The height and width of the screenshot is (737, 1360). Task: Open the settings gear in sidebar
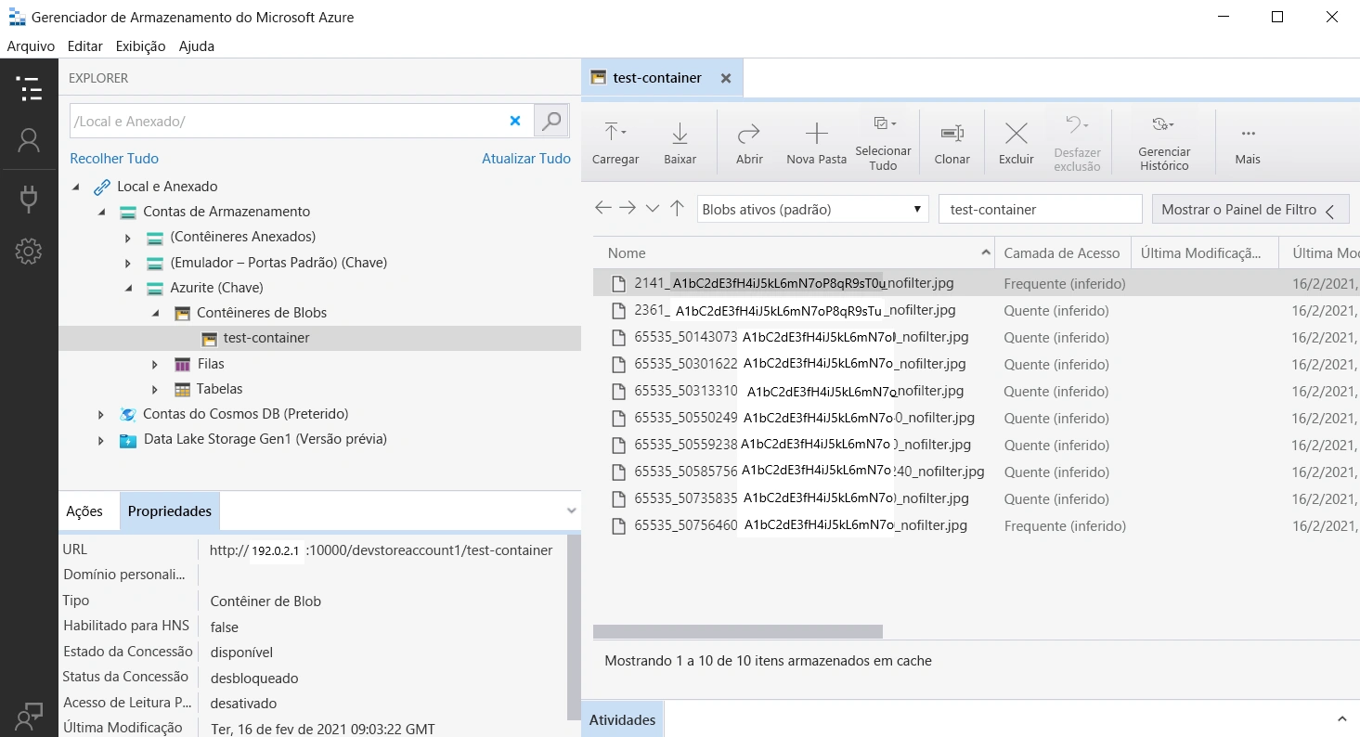29,251
